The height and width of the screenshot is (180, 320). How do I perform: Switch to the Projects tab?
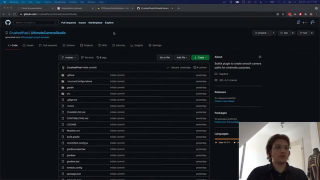(86, 45)
